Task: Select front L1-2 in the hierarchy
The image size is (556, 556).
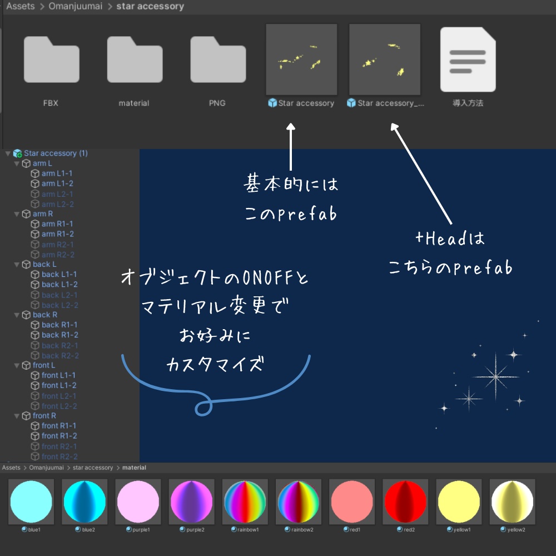Action: tap(60, 385)
